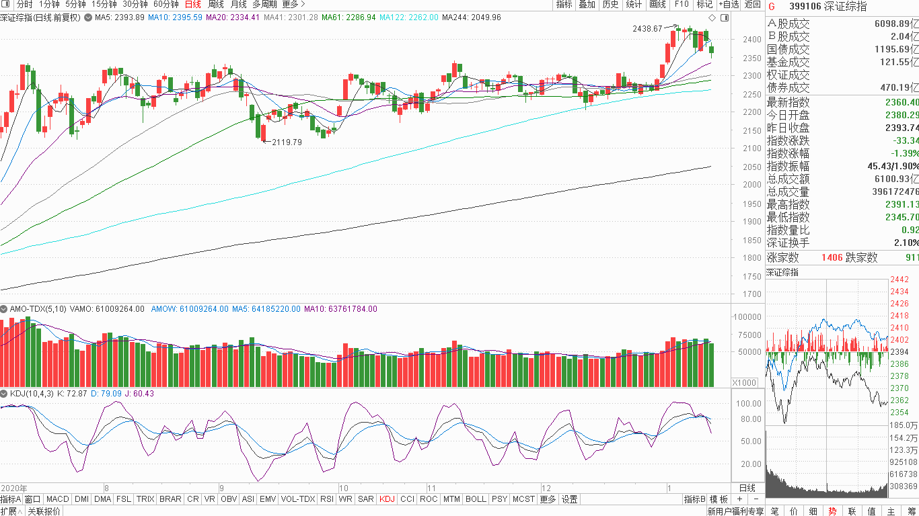Toggle the left panel icon beside 分时

coord(6,4)
